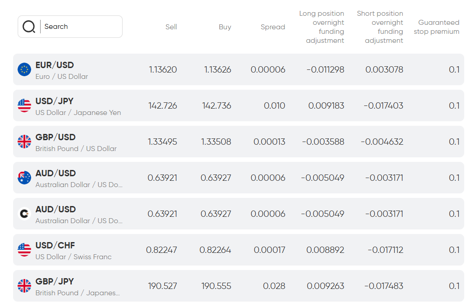Sort by the Sell column header
The width and height of the screenshot is (466, 307).
tap(171, 27)
